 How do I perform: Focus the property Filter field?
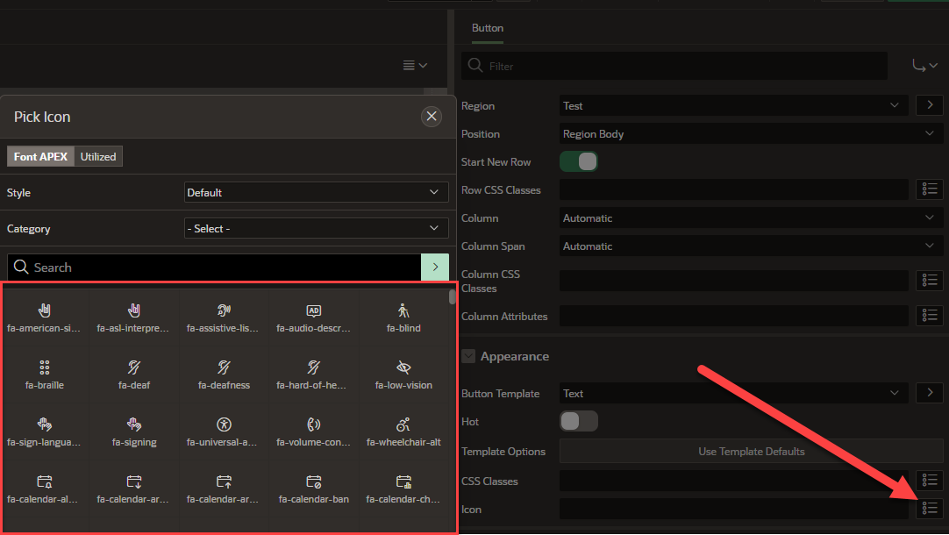click(x=674, y=66)
